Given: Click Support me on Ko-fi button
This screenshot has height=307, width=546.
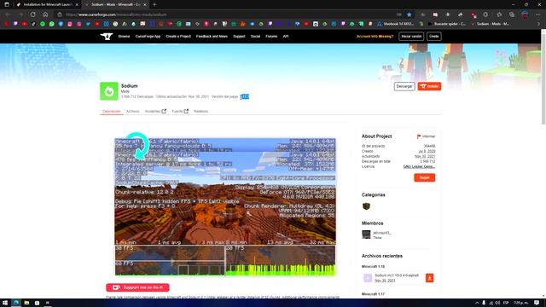Looking at the screenshot, I should 137,287.
